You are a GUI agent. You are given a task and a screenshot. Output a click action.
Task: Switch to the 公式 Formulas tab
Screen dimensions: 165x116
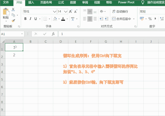coord(61,2)
